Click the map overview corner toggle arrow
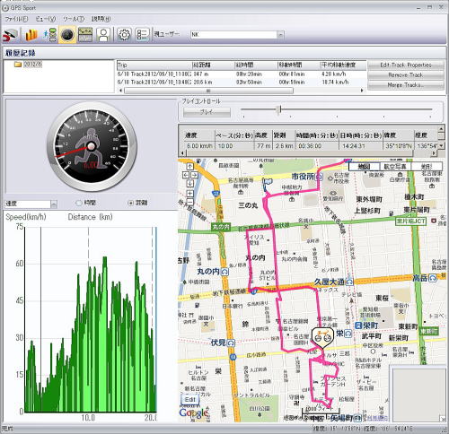 442,419
